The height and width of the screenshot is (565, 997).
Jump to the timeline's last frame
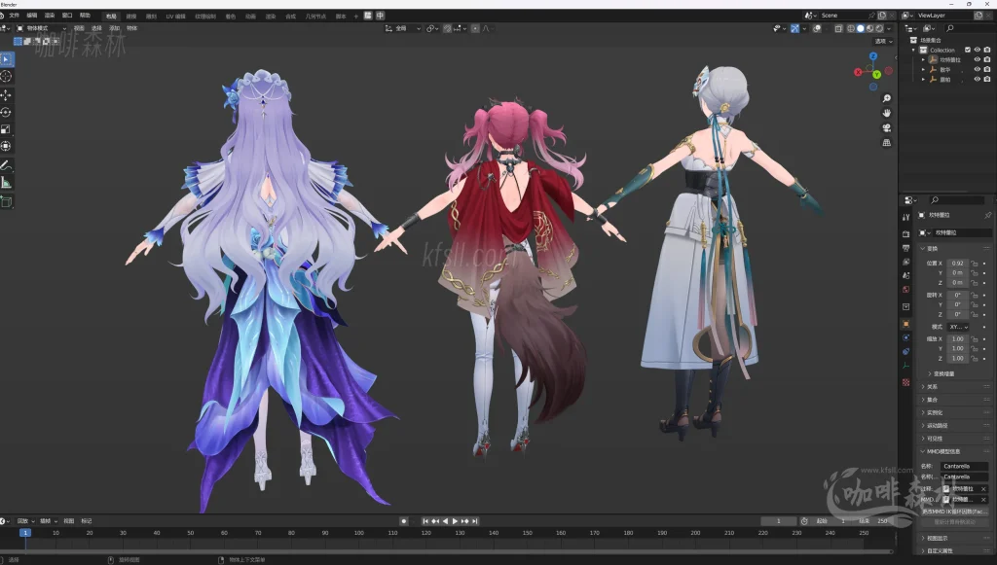[x=474, y=521]
